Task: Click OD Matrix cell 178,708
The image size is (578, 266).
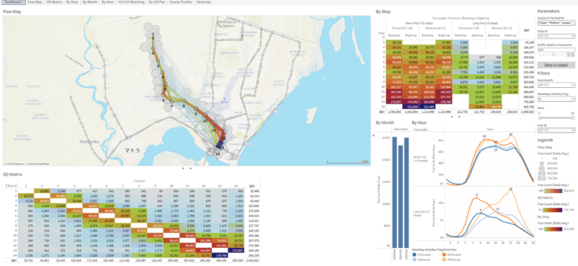Action: click(x=221, y=254)
